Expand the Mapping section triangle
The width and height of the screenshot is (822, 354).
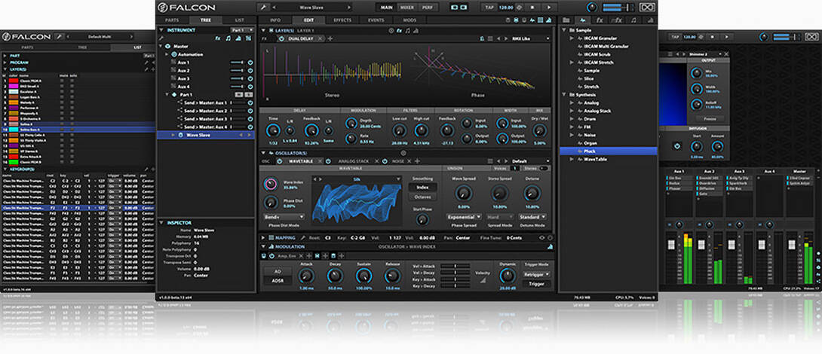coord(264,238)
